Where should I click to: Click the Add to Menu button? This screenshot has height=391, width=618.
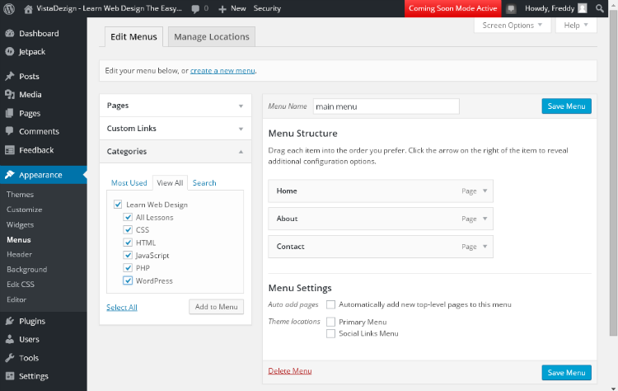point(216,307)
